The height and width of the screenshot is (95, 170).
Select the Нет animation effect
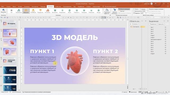tap(11, 11)
